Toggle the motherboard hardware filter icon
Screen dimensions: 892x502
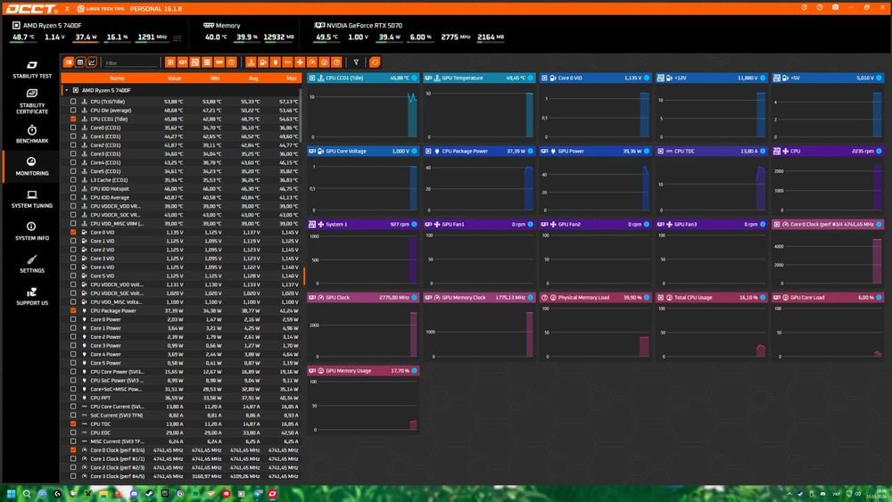click(x=194, y=62)
